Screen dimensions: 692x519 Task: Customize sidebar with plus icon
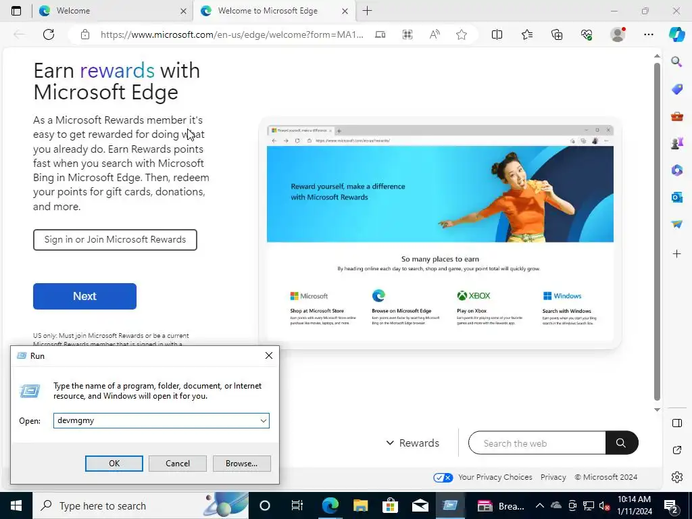pyautogui.click(x=676, y=254)
